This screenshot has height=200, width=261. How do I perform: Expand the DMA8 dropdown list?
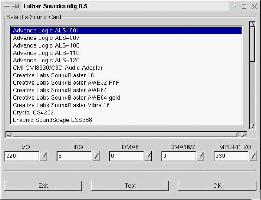coord(148,156)
